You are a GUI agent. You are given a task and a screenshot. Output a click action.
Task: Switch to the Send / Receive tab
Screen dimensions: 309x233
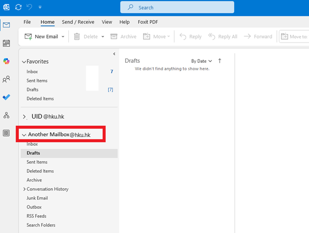point(78,22)
